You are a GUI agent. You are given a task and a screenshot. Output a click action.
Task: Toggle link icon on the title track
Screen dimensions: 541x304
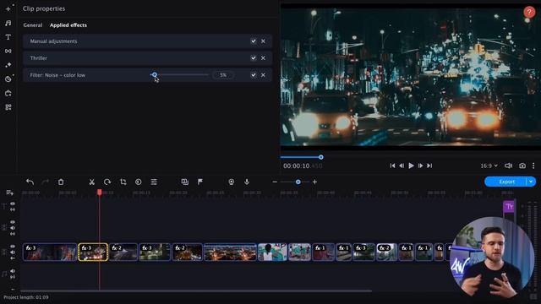tap(13, 209)
